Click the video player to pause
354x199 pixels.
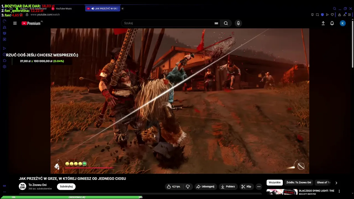180,101
